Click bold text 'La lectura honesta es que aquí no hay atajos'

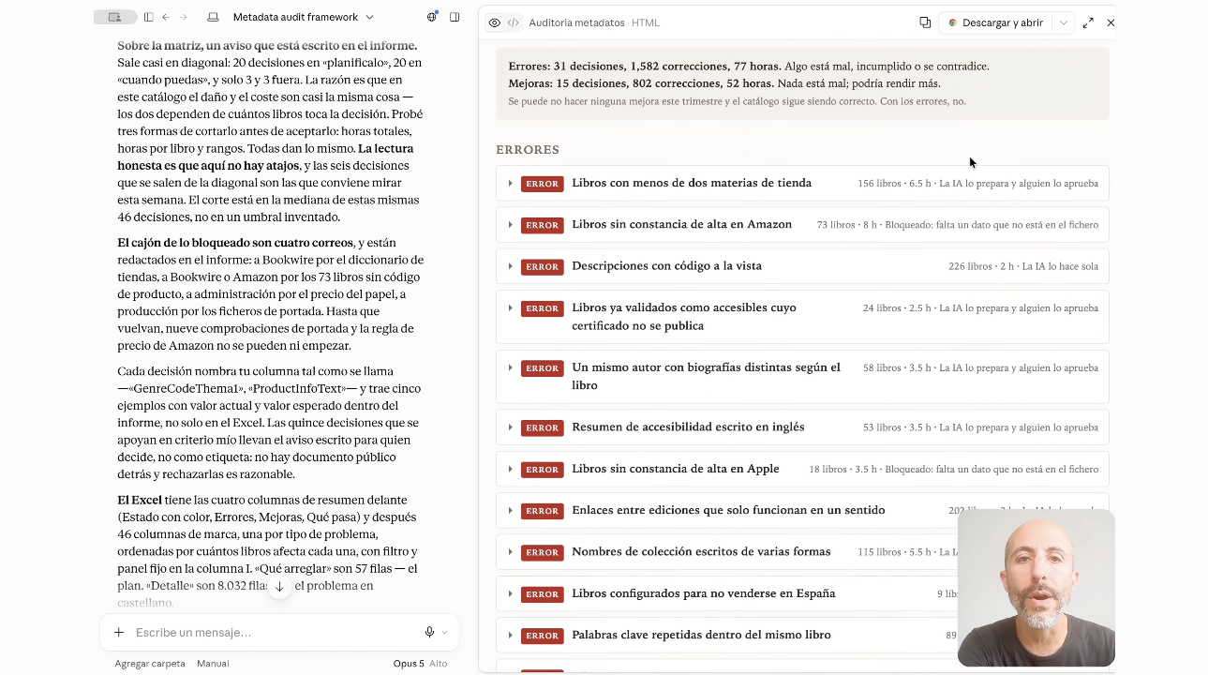click(265, 157)
